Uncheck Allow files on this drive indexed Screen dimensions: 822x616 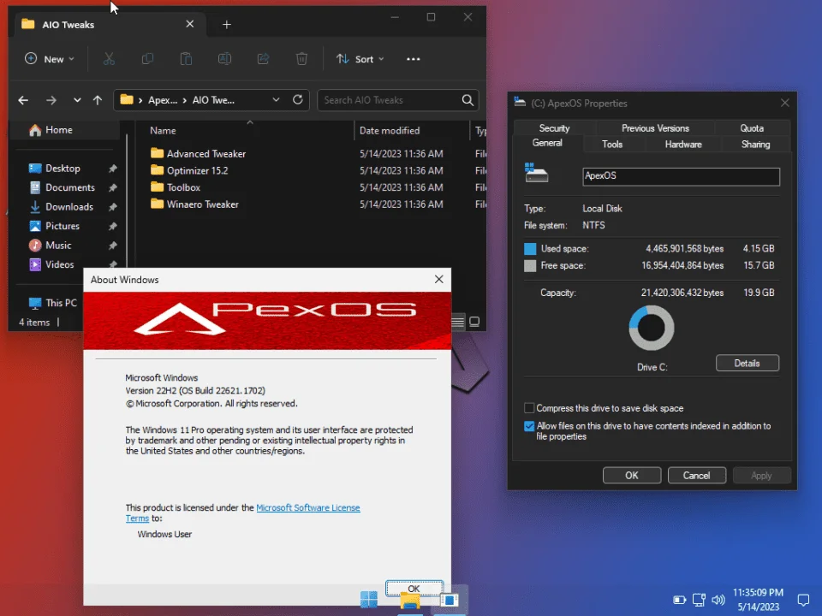529,426
